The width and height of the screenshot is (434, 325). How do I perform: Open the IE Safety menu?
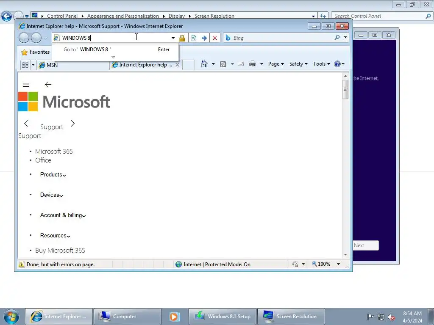pyautogui.click(x=298, y=64)
